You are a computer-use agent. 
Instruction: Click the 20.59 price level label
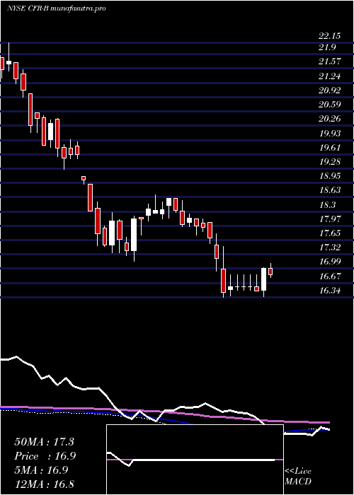[330, 105]
